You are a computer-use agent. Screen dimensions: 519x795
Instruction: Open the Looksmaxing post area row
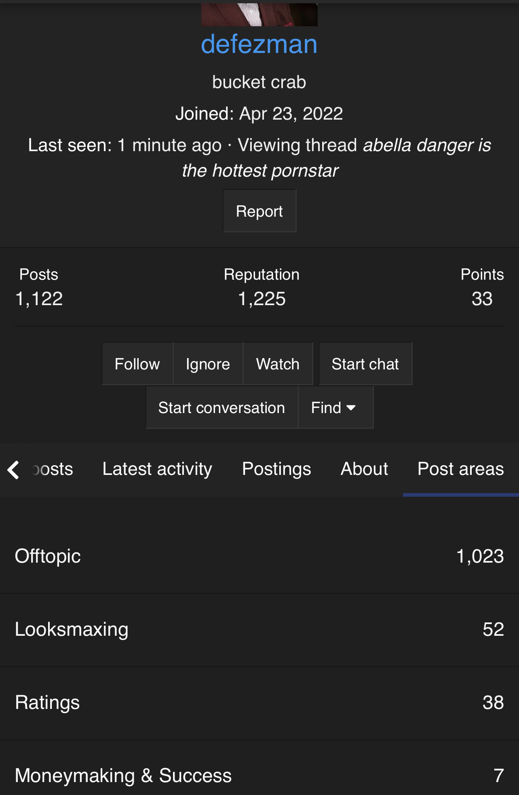pyautogui.click(x=259, y=630)
